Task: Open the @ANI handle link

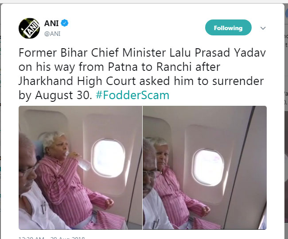Action: click(52, 34)
